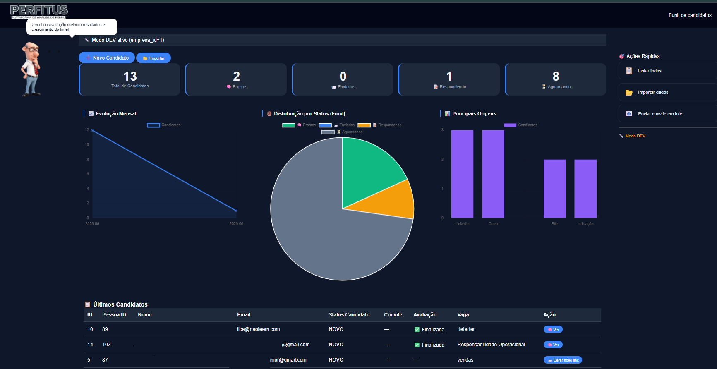
Task: Click the Pessoa ID column header
Action: (x=114, y=315)
